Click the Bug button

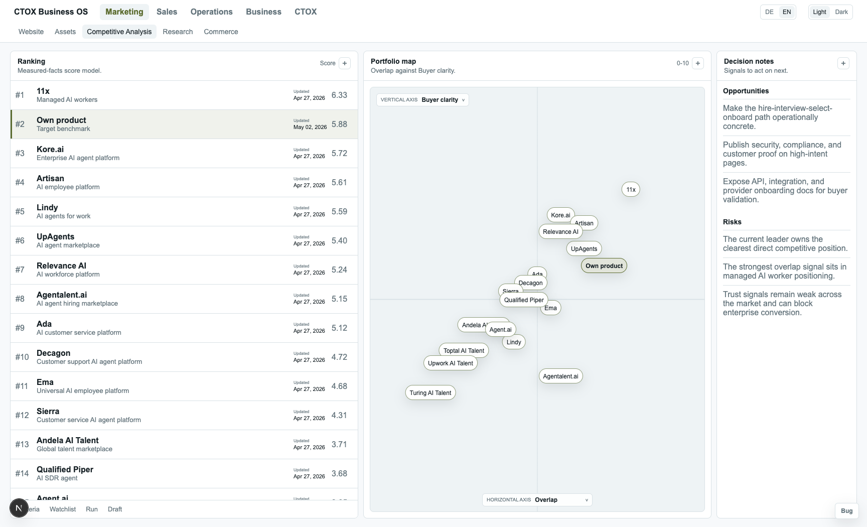pyautogui.click(x=846, y=510)
